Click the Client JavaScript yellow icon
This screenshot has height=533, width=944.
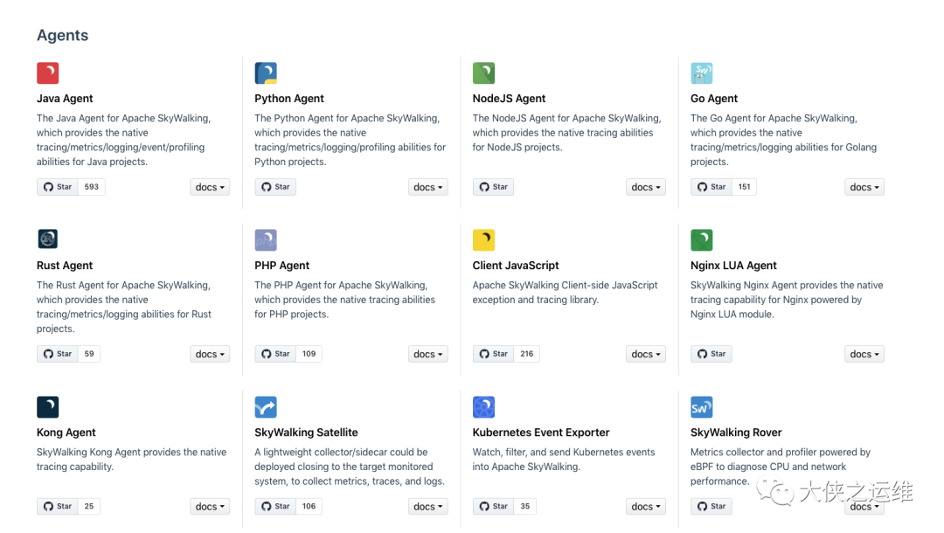click(483, 240)
